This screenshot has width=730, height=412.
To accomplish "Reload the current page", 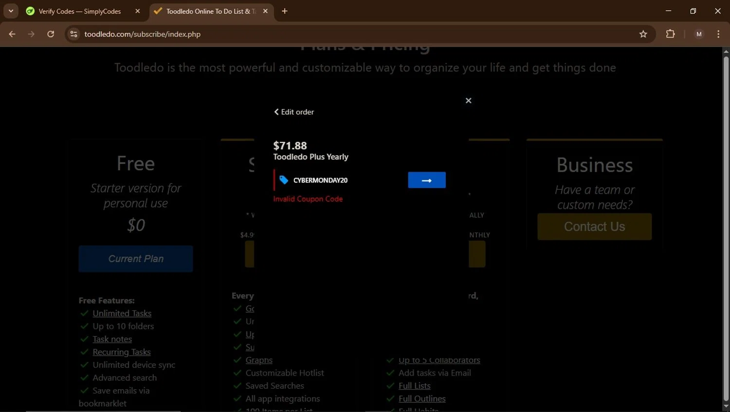I will coord(51,34).
